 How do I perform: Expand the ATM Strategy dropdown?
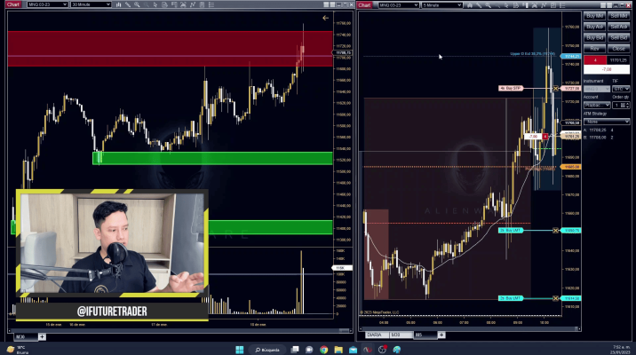coord(607,122)
